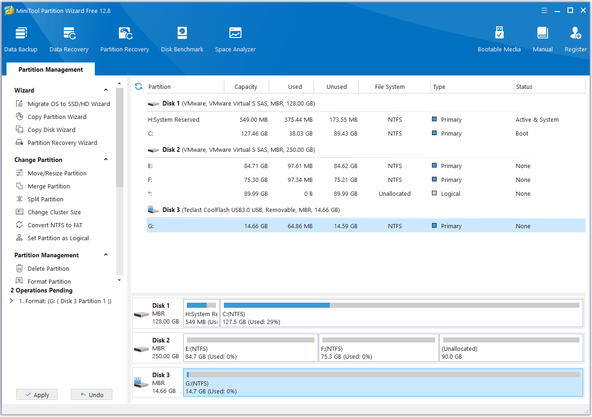Open the Manual
This screenshot has height=417, width=592.
pyautogui.click(x=543, y=40)
